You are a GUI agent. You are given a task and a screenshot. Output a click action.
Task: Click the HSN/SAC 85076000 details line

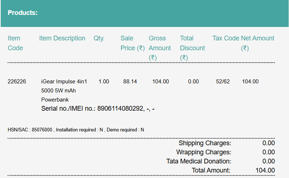76,130
